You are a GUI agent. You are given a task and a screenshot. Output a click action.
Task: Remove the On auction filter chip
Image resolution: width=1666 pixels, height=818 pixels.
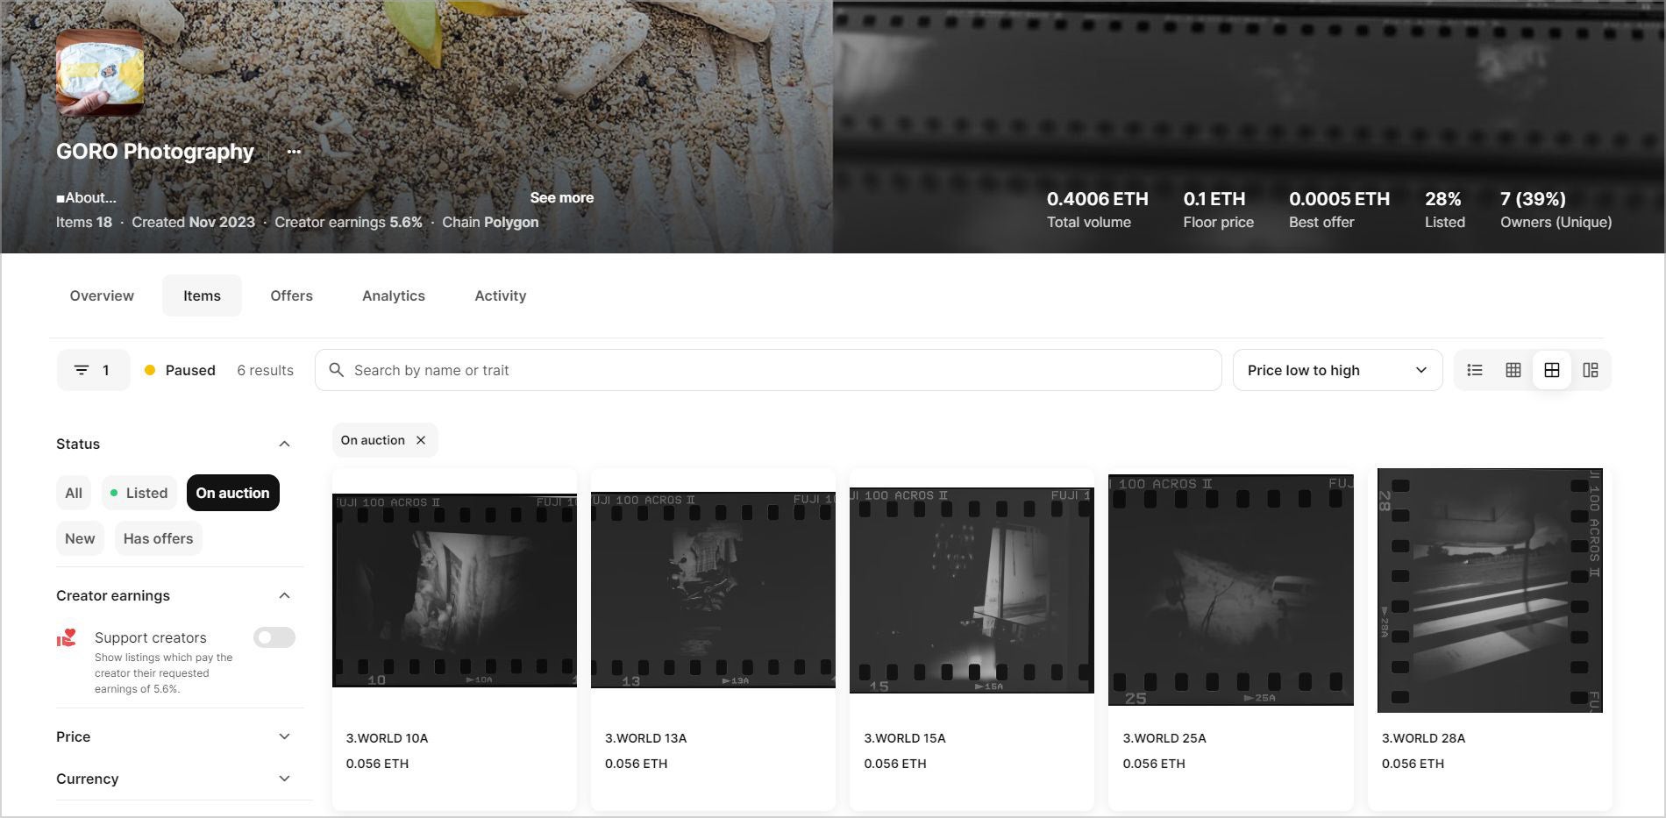(x=421, y=440)
